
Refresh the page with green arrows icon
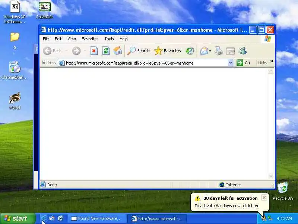106,51
